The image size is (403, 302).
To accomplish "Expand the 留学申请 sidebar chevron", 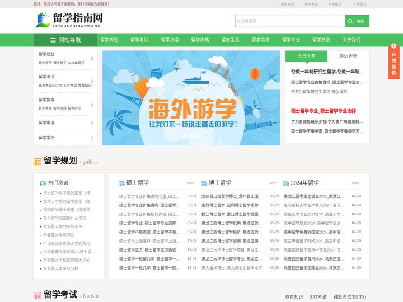I will 92,123.
